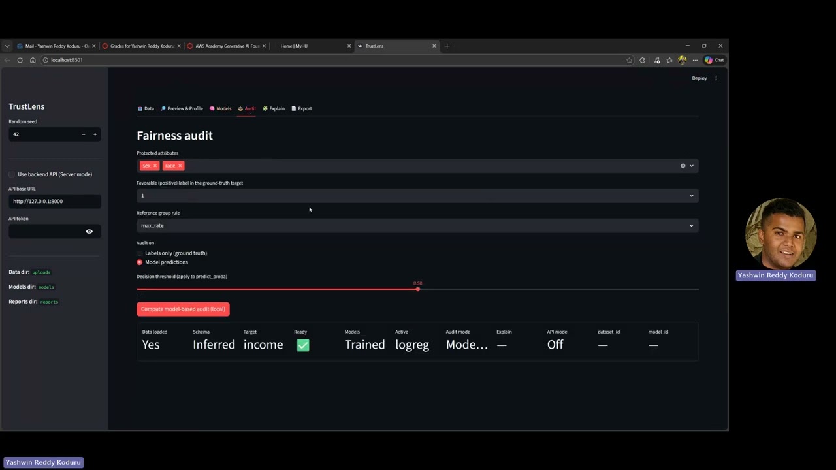Click the Ready green checkmark

pos(302,345)
